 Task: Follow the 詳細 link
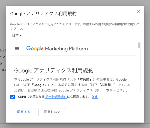pyautogui.click(x=95, y=97)
